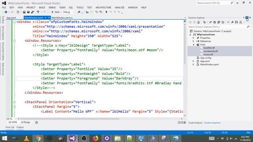Switch to the App.xaml tab
Viewport: 253px width, 142px height.
11,18
